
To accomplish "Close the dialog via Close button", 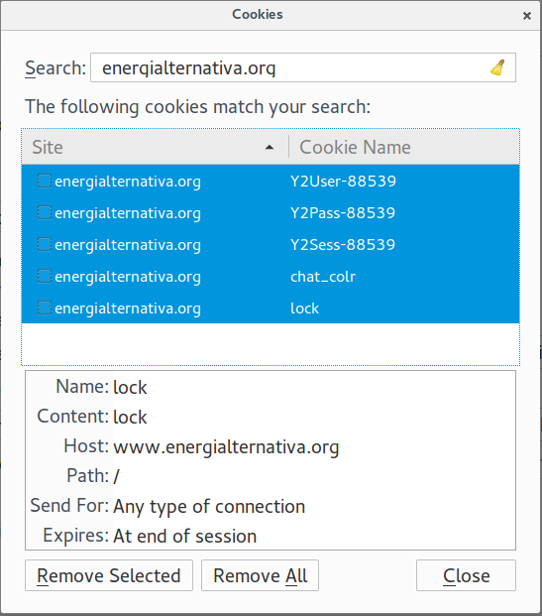I will (466, 575).
